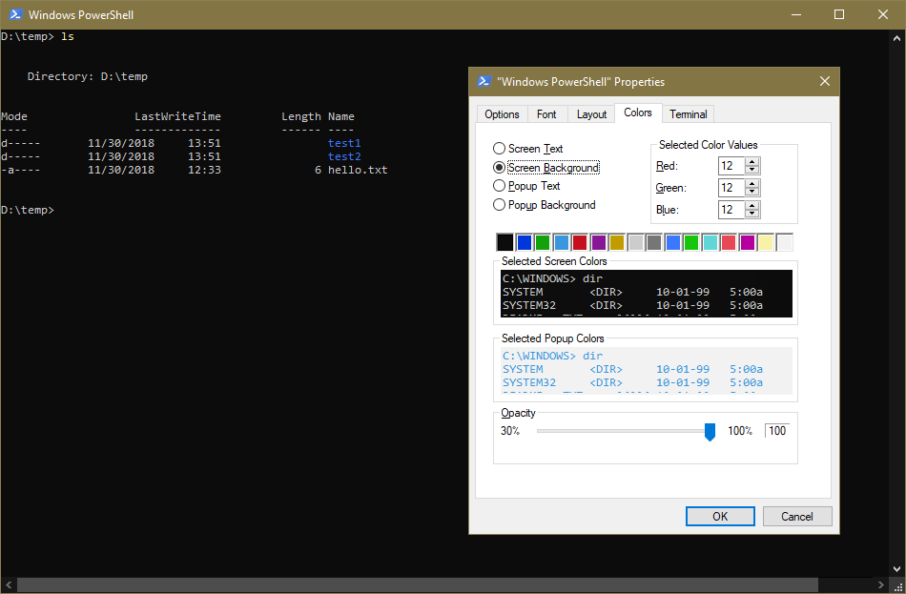906x594 pixels.
Task: Minimize the Windows PowerShell window
Action: point(796,14)
